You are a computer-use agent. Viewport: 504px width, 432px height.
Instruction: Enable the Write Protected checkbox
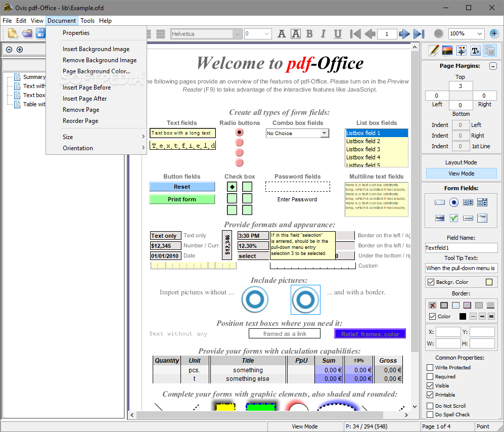[x=430, y=367]
